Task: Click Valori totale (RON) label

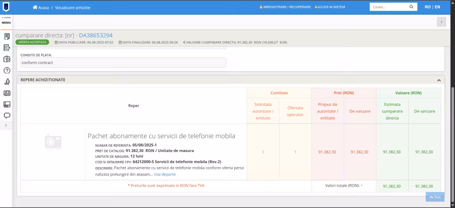Action: click(344, 186)
